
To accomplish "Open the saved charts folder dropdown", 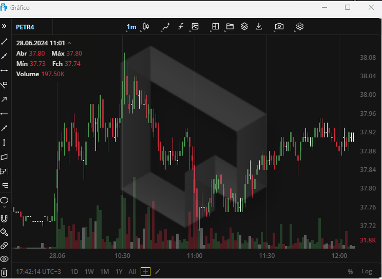I will (x=230, y=26).
